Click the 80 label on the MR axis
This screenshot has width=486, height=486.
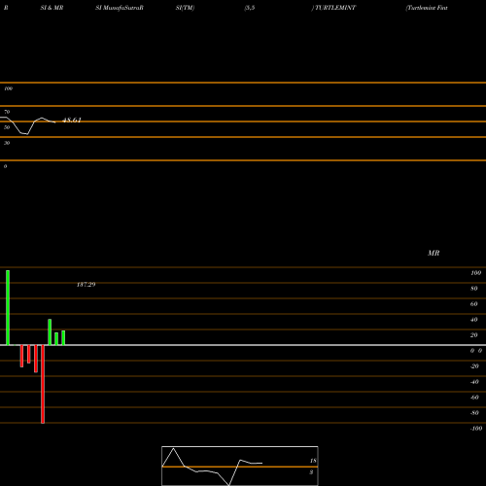point(474,289)
